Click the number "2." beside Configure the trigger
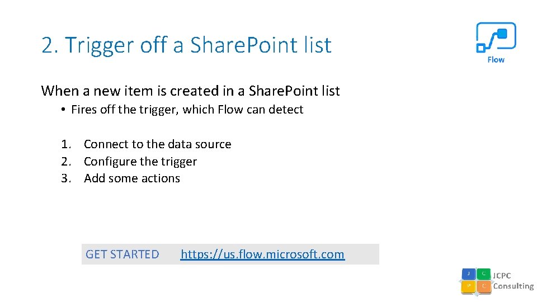Screen dimensions: 537x302 click(67, 162)
